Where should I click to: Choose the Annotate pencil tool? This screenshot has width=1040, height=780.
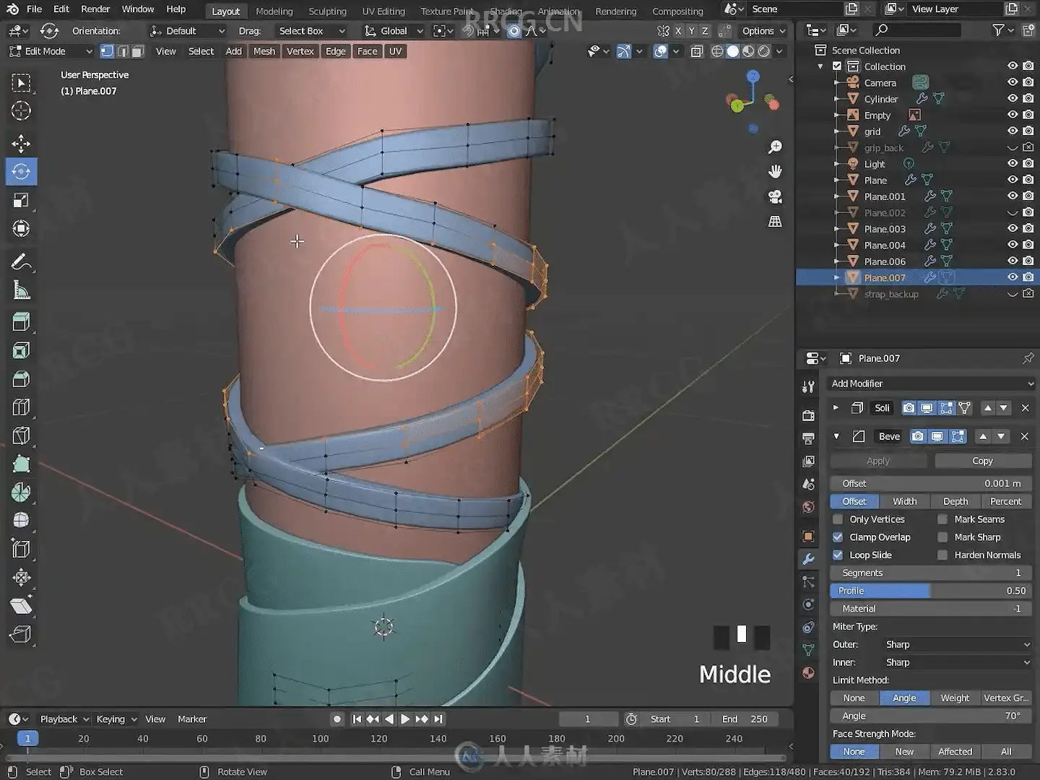(x=21, y=262)
